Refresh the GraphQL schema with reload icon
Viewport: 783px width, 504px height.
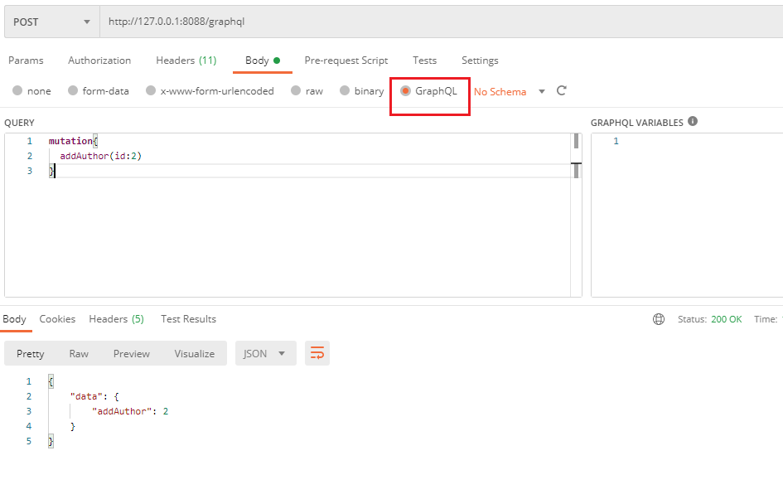coord(561,91)
